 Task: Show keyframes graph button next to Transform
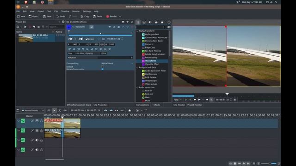[92, 27]
